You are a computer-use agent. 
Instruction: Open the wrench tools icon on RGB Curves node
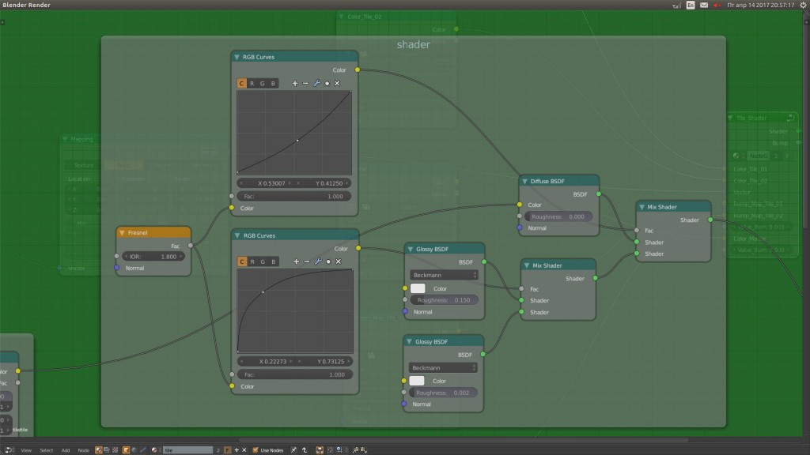pos(317,83)
